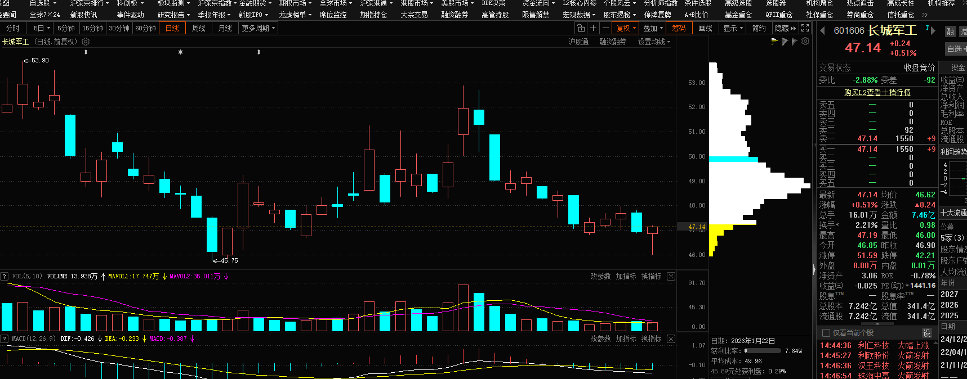Image resolution: width=967 pixels, height=379 pixels.
Task: Open help icon for VOL indicator
Action: point(5,276)
